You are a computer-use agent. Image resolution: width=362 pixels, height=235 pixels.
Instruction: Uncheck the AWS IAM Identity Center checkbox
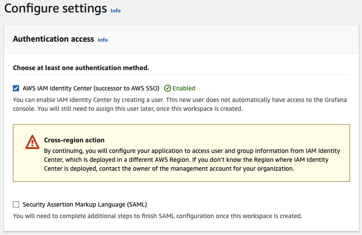point(16,88)
